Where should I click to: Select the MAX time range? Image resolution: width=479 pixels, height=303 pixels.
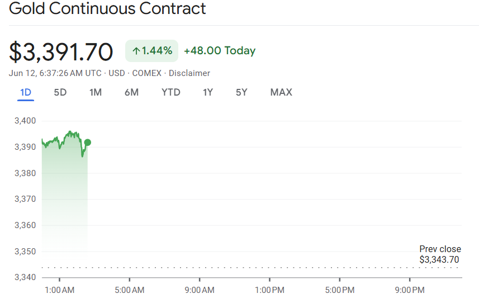click(x=281, y=92)
